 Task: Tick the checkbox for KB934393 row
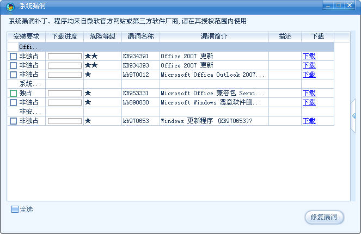click(x=14, y=65)
